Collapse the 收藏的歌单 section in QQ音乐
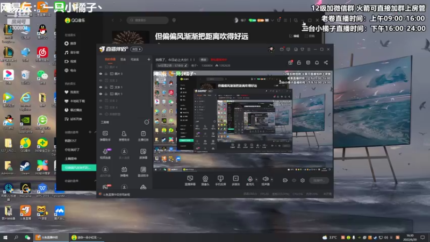Image resolution: width=430 pixels, height=242 pixels. [x=95, y=181]
